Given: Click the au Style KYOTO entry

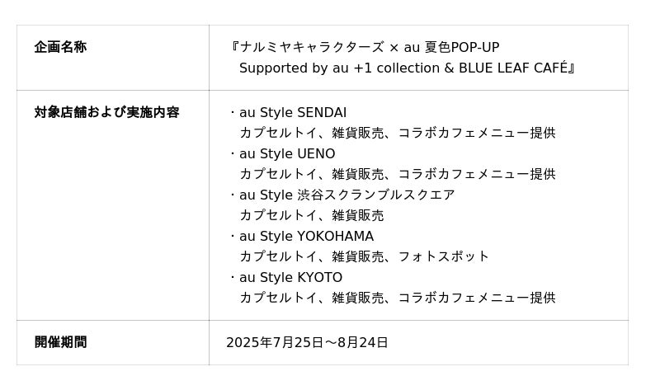Looking at the screenshot, I should tap(290, 277).
